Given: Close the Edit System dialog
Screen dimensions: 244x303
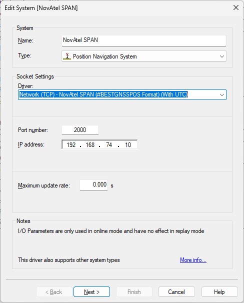Looking at the screenshot, I should tap(236, 7).
